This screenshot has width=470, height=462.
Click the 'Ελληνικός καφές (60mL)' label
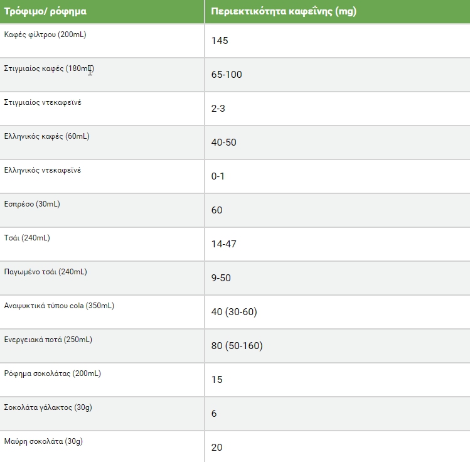click(x=47, y=136)
